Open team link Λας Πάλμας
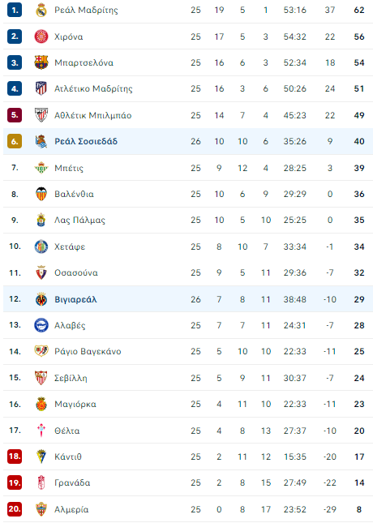 tap(79, 220)
